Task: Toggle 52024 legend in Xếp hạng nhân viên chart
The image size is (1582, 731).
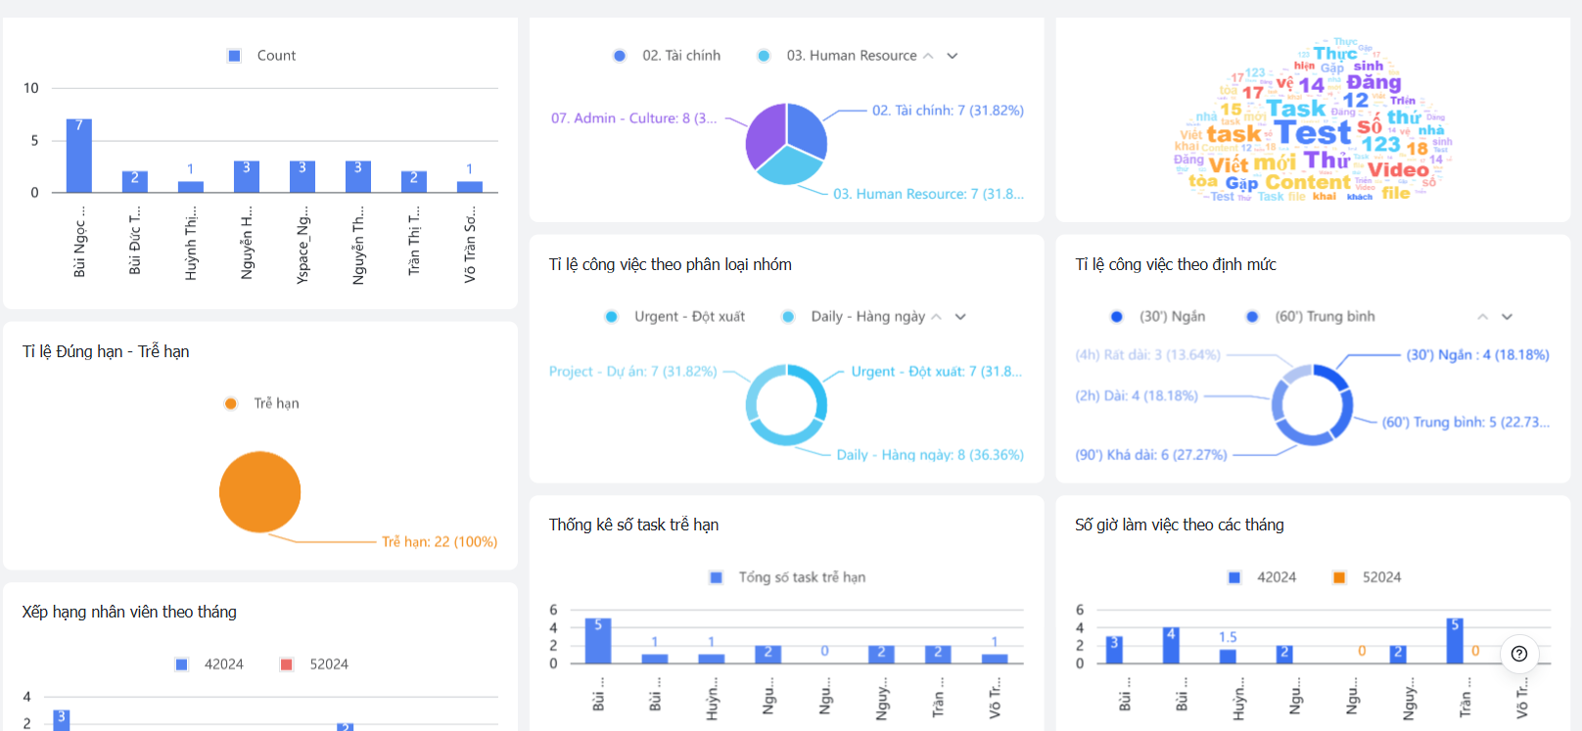Action: [314, 664]
